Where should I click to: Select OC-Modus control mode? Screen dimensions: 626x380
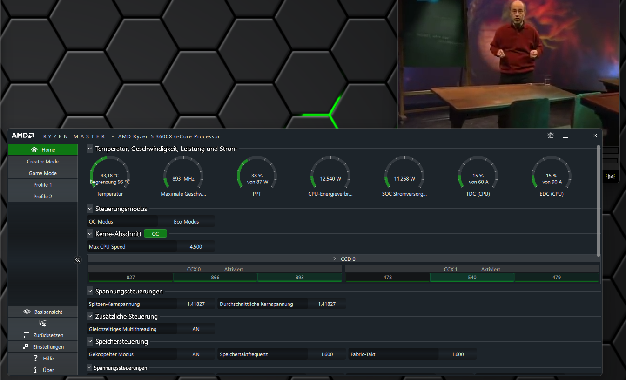(122, 221)
